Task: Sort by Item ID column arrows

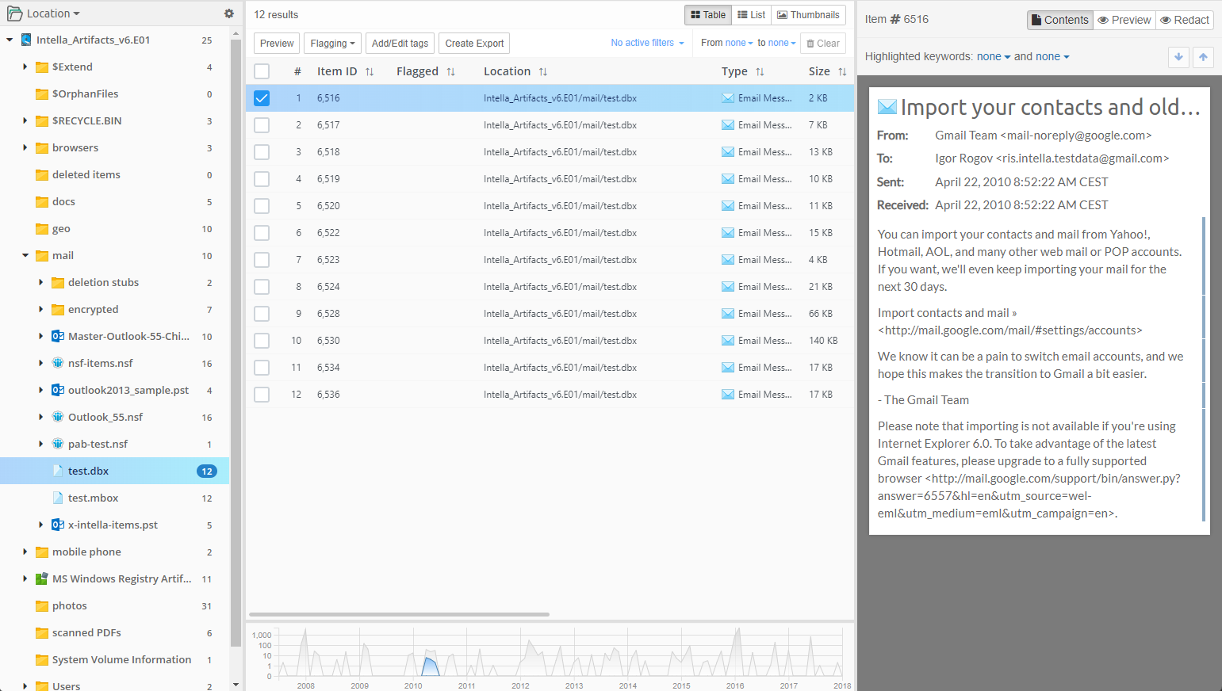Action: (370, 71)
